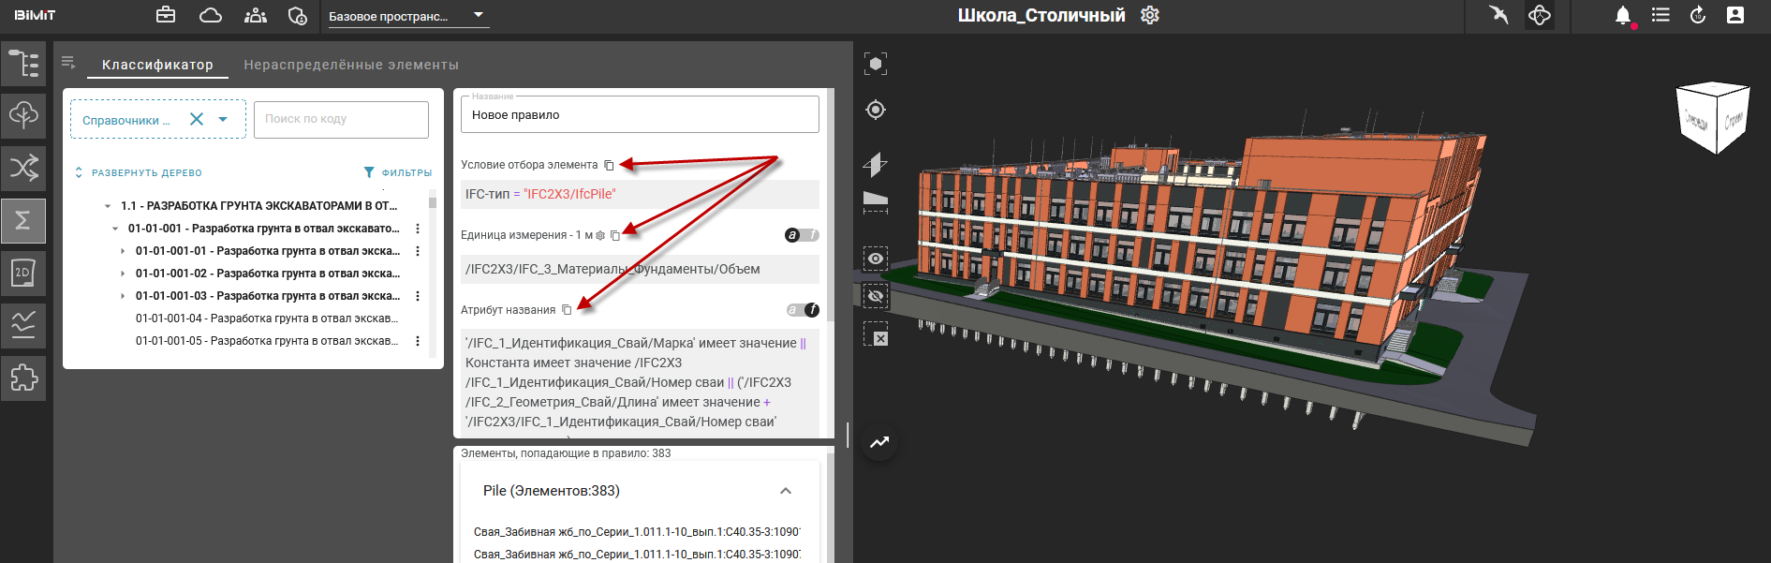The height and width of the screenshot is (563, 1771).
Task: Open the 2D drawings sidebar icon
Action: tap(23, 273)
